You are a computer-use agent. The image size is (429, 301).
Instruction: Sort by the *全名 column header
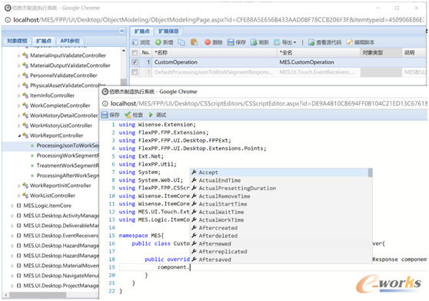pos(319,52)
